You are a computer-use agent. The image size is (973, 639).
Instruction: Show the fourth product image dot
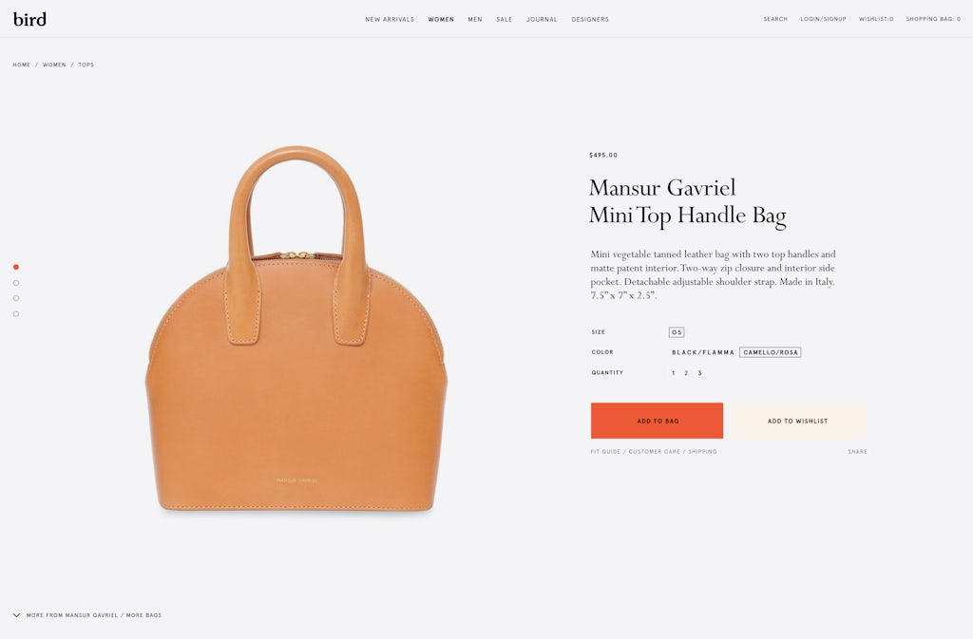pyautogui.click(x=16, y=314)
